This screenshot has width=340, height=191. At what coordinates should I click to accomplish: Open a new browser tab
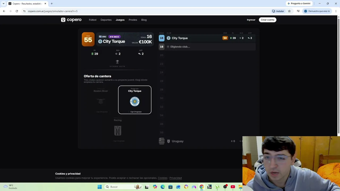coord(52,3)
